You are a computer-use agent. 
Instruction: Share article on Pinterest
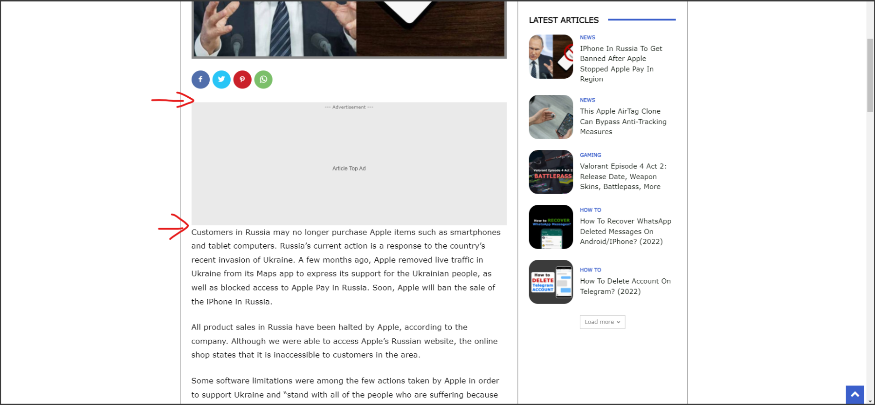pyautogui.click(x=242, y=80)
